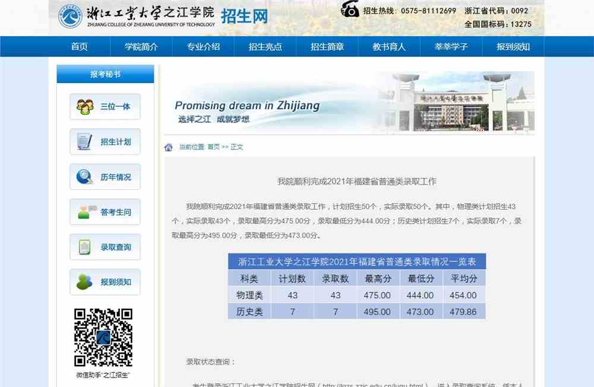The width and height of the screenshot is (594, 387).
Task: Click the 历年情况 magnifier icon
Action: pyautogui.click(x=84, y=177)
